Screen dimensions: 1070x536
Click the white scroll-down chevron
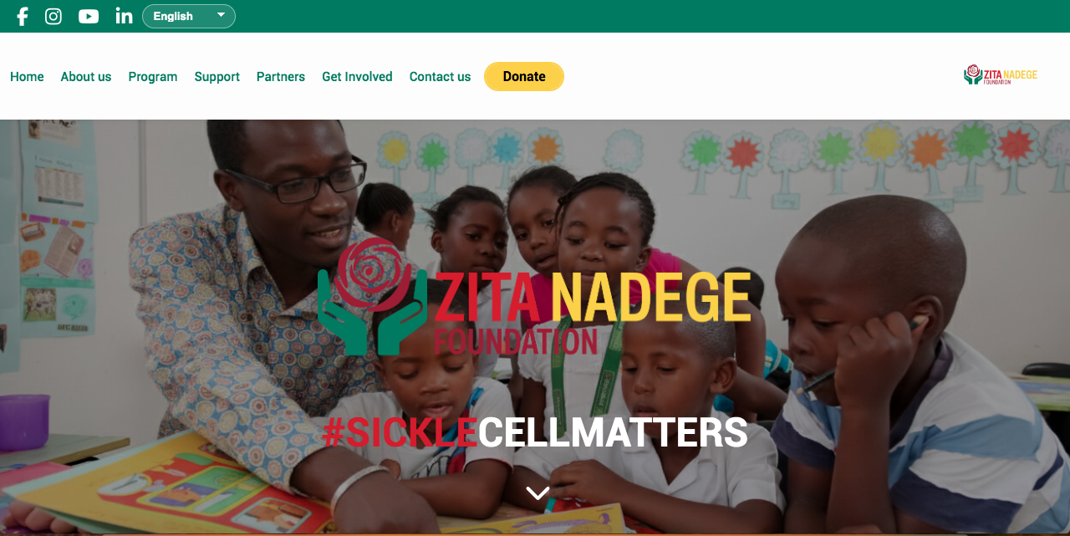pos(538,493)
